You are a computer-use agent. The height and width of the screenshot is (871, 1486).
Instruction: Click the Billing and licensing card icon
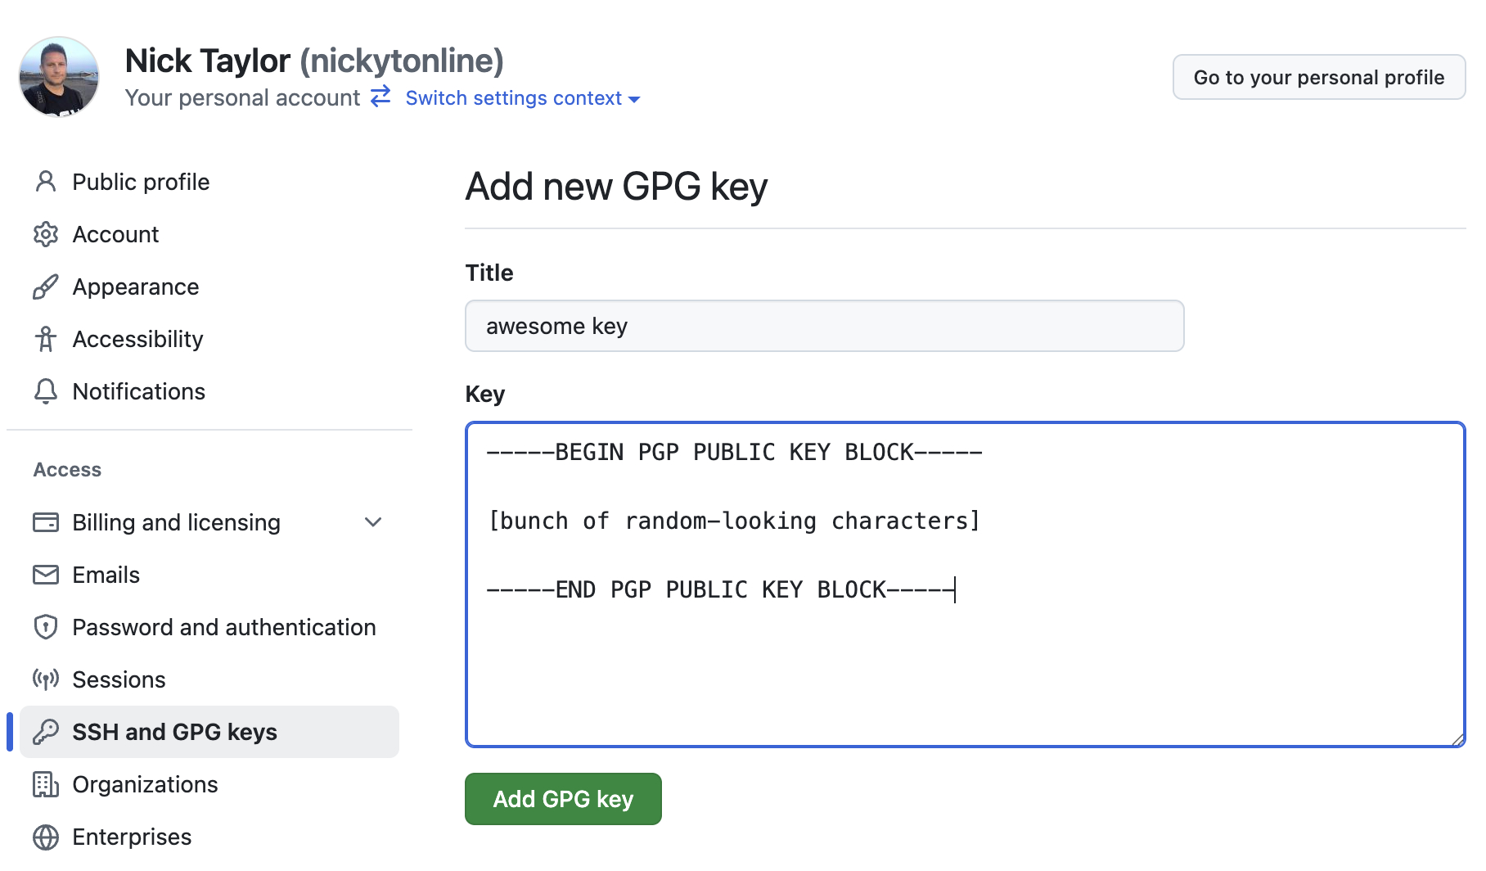(46, 522)
